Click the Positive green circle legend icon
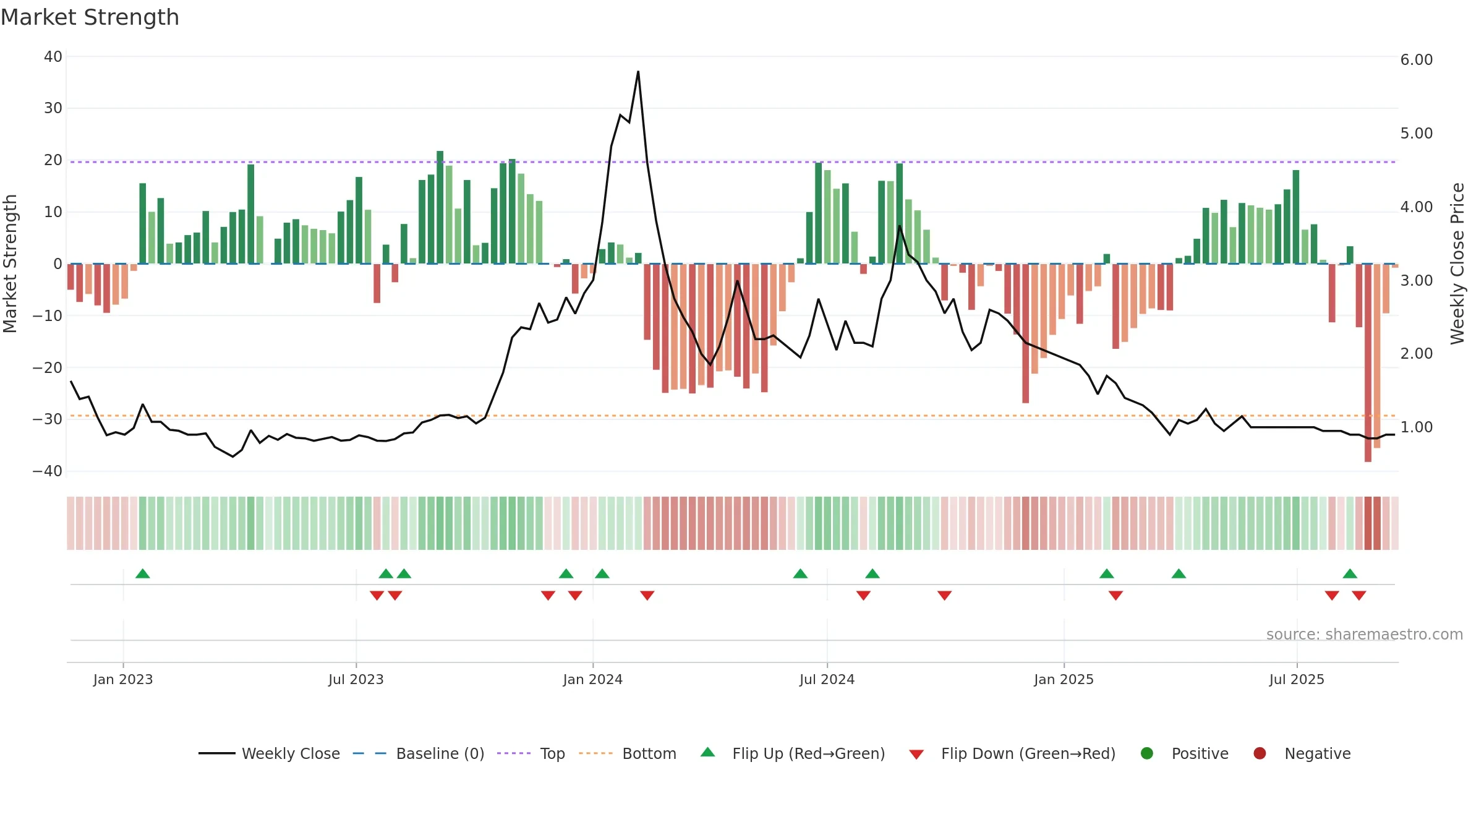 (x=1147, y=753)
